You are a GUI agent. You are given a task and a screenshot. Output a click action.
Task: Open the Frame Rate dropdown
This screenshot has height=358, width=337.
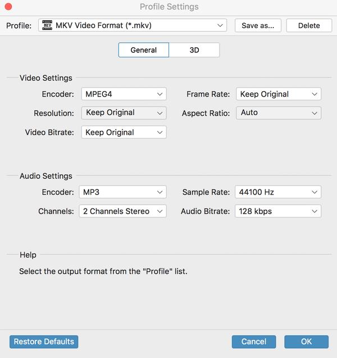pyautogui.click(x=279, y=94)
